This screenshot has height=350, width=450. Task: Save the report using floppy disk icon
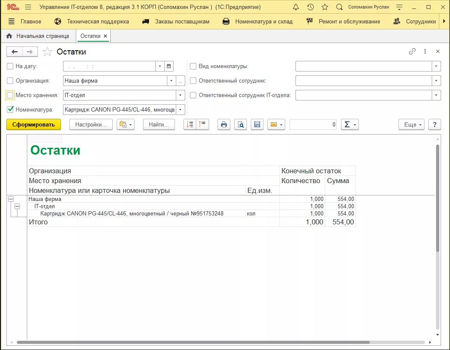257,124
